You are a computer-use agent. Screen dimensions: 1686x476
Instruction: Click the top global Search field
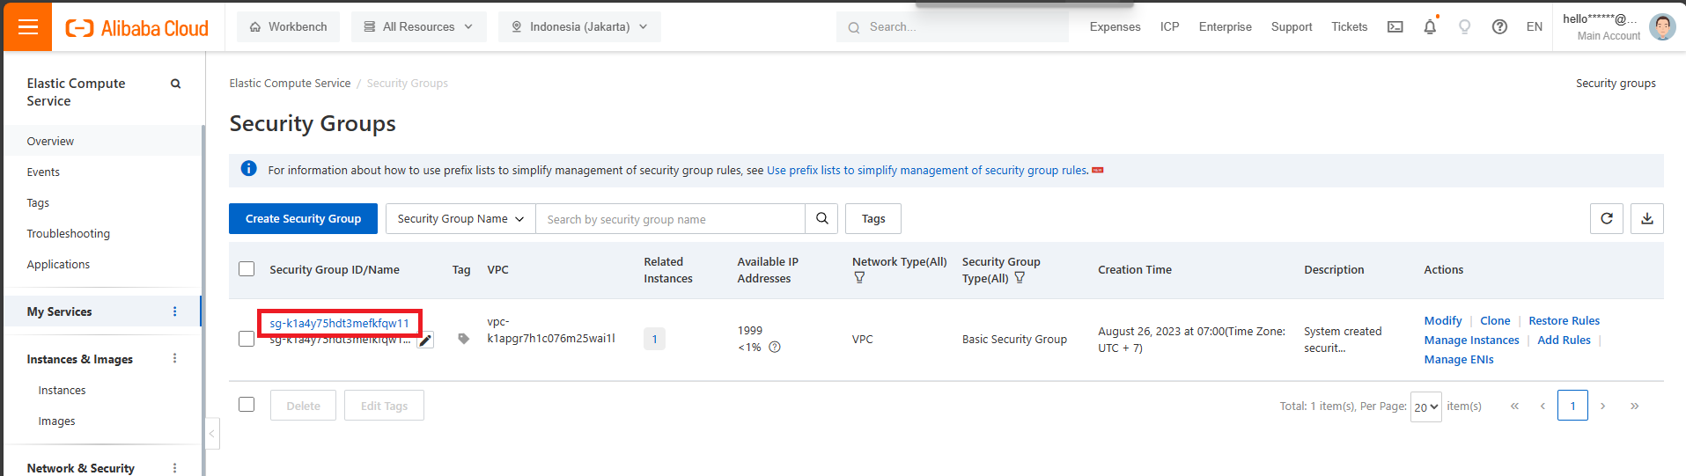click(953, 27)
